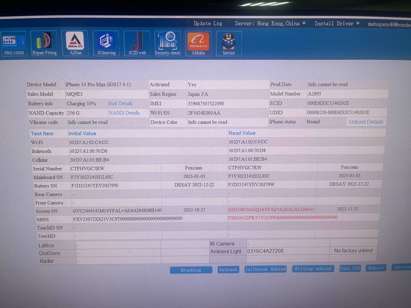Select the Sales Region value Japan J/A
411x308 pixels.
pos(198,94)
